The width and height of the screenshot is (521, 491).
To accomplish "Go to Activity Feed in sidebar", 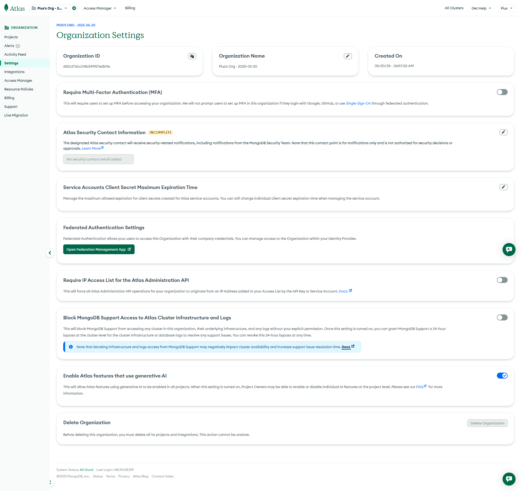I will pos(15,54).
